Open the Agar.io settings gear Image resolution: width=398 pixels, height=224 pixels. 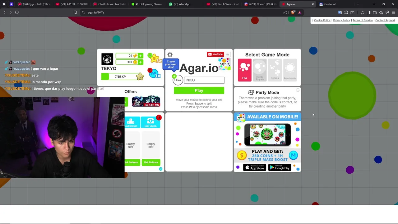(170, 55)
